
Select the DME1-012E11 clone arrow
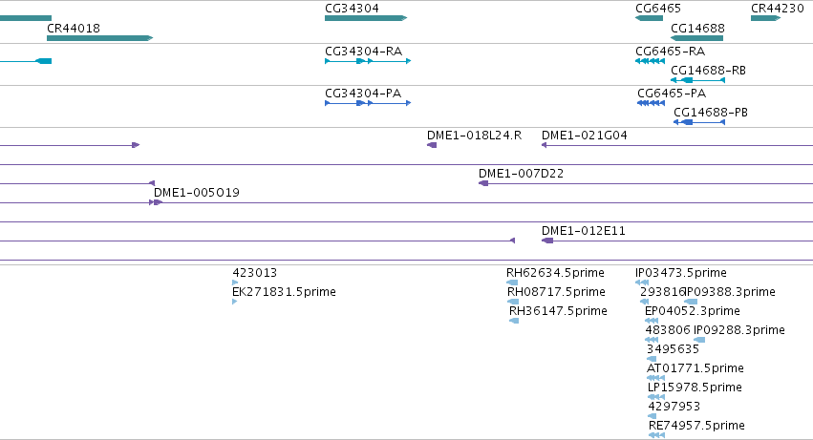point(547,241)
